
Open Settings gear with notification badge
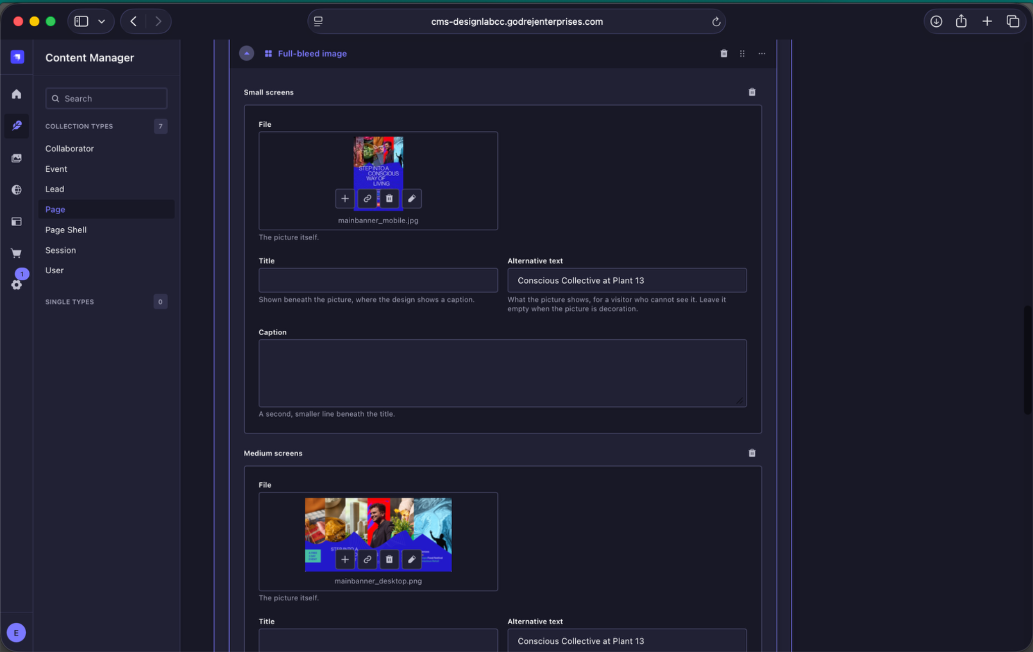(17, 284)
